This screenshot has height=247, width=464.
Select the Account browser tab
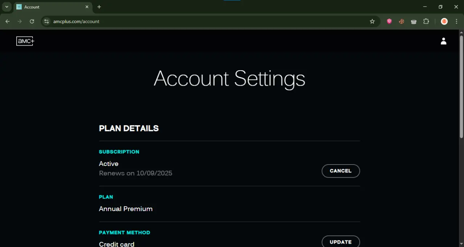point(53,7)
